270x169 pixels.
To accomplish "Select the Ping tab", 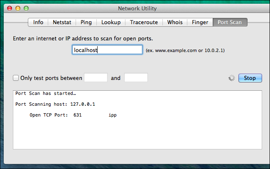I will (x=85, y=22).
